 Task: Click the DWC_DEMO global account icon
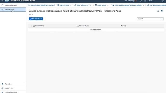click(x=58, y=5)
